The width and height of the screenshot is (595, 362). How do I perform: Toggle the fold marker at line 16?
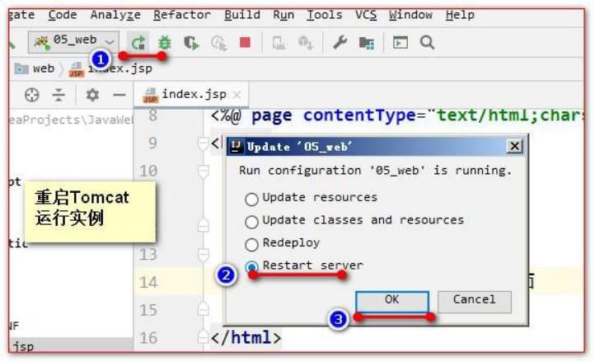coord(204,336)
